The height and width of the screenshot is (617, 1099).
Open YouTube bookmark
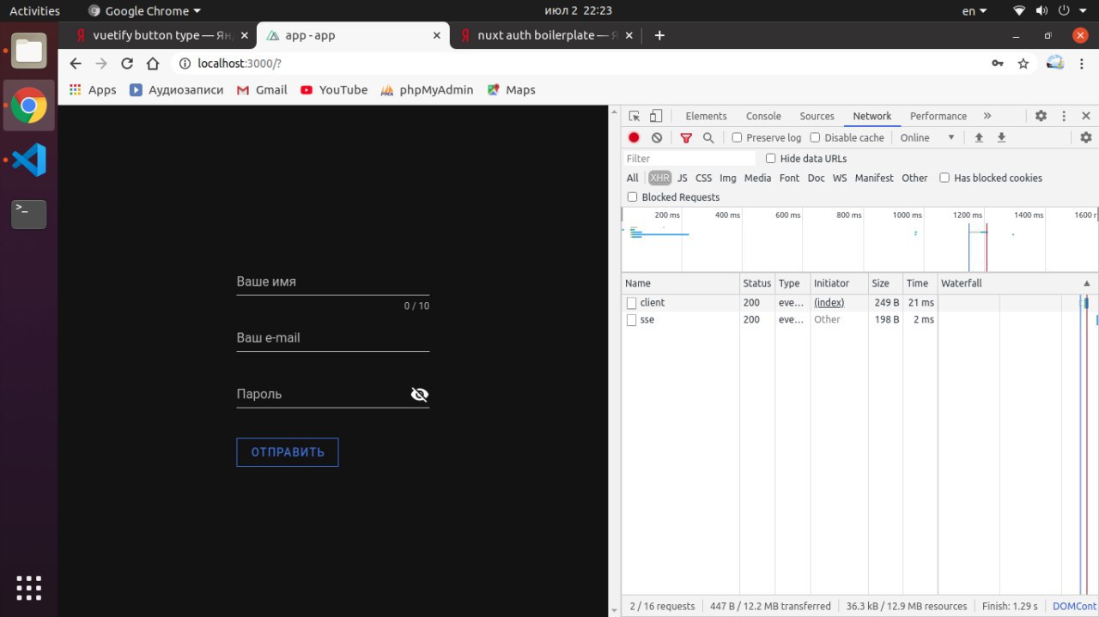(334, 90)
